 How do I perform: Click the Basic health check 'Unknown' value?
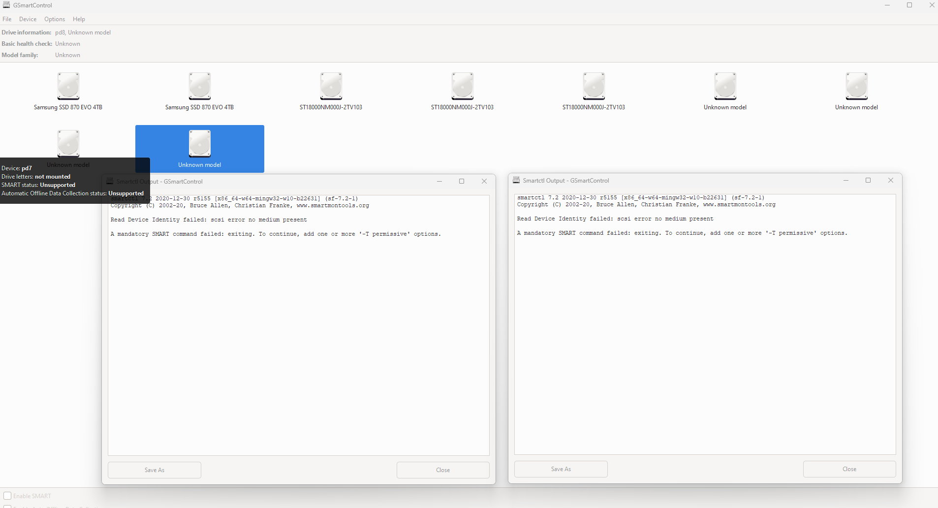pos(67,44)
